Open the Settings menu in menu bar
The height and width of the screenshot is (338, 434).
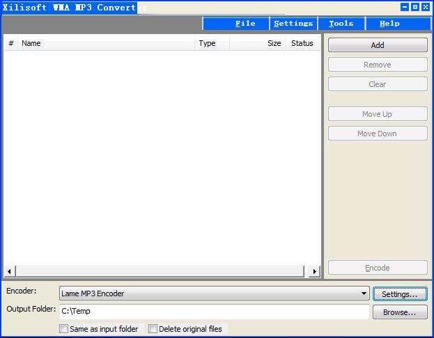point(293,24)
